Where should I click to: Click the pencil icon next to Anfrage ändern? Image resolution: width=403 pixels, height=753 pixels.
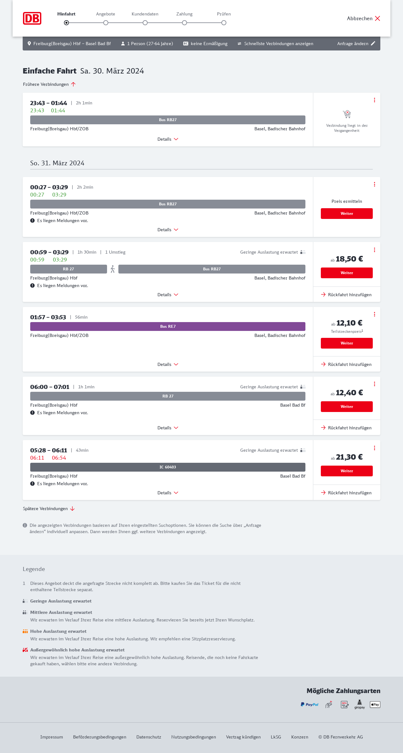[373, 44]
